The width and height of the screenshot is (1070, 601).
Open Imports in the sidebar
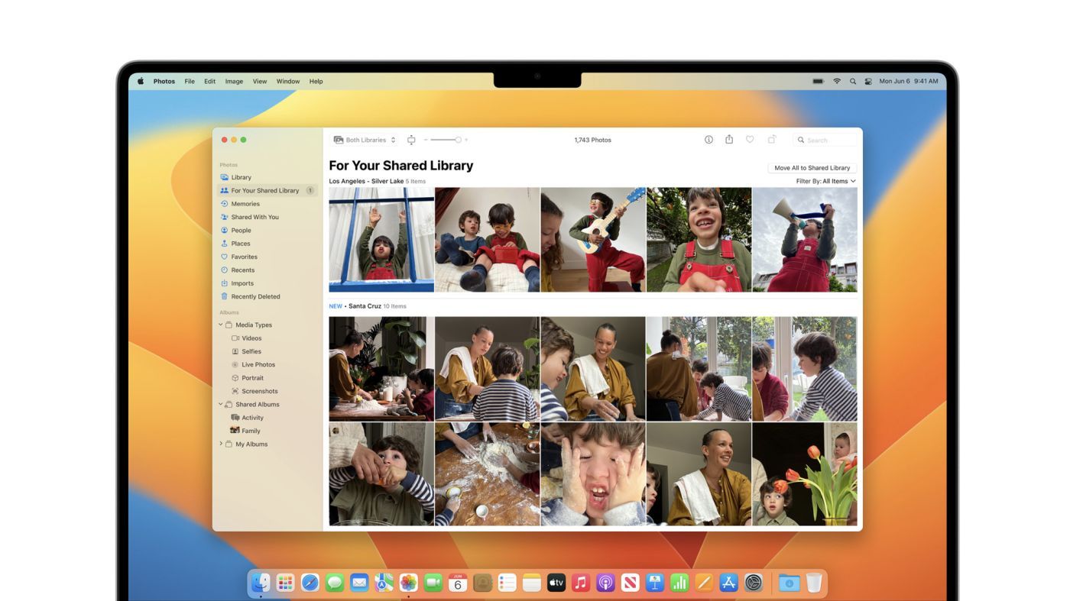[267, 283]
